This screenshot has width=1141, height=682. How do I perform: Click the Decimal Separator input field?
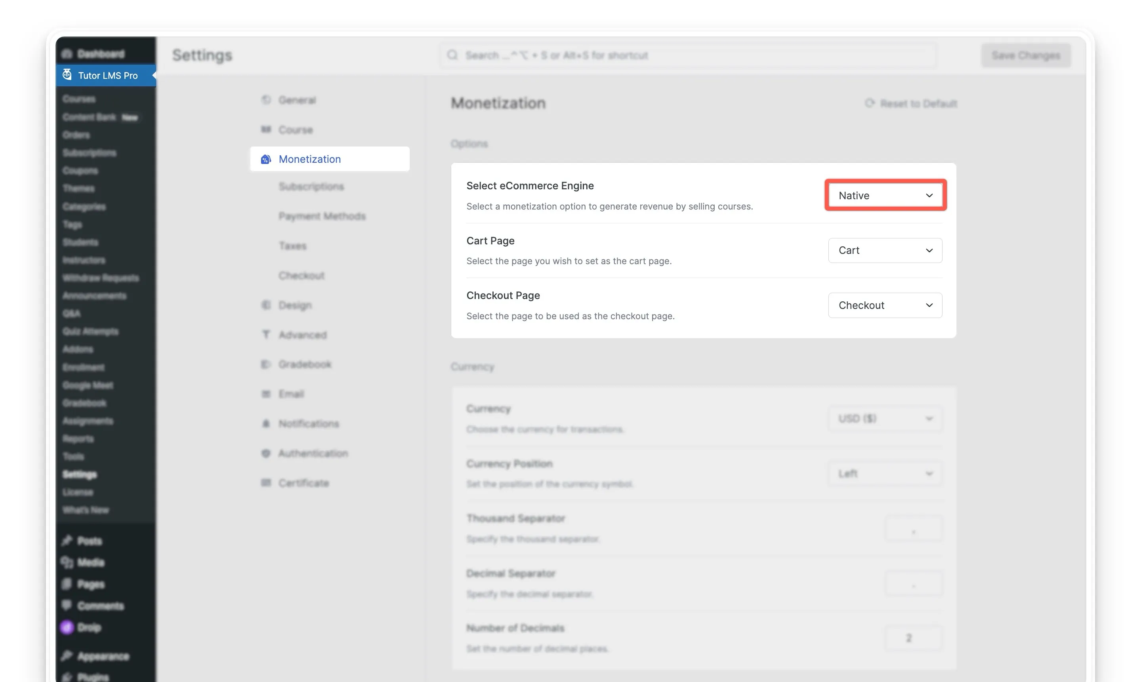click(914, 584)
